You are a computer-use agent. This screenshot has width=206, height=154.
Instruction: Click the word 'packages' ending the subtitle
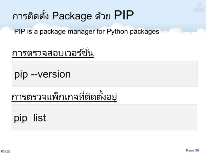click(145, 32)
